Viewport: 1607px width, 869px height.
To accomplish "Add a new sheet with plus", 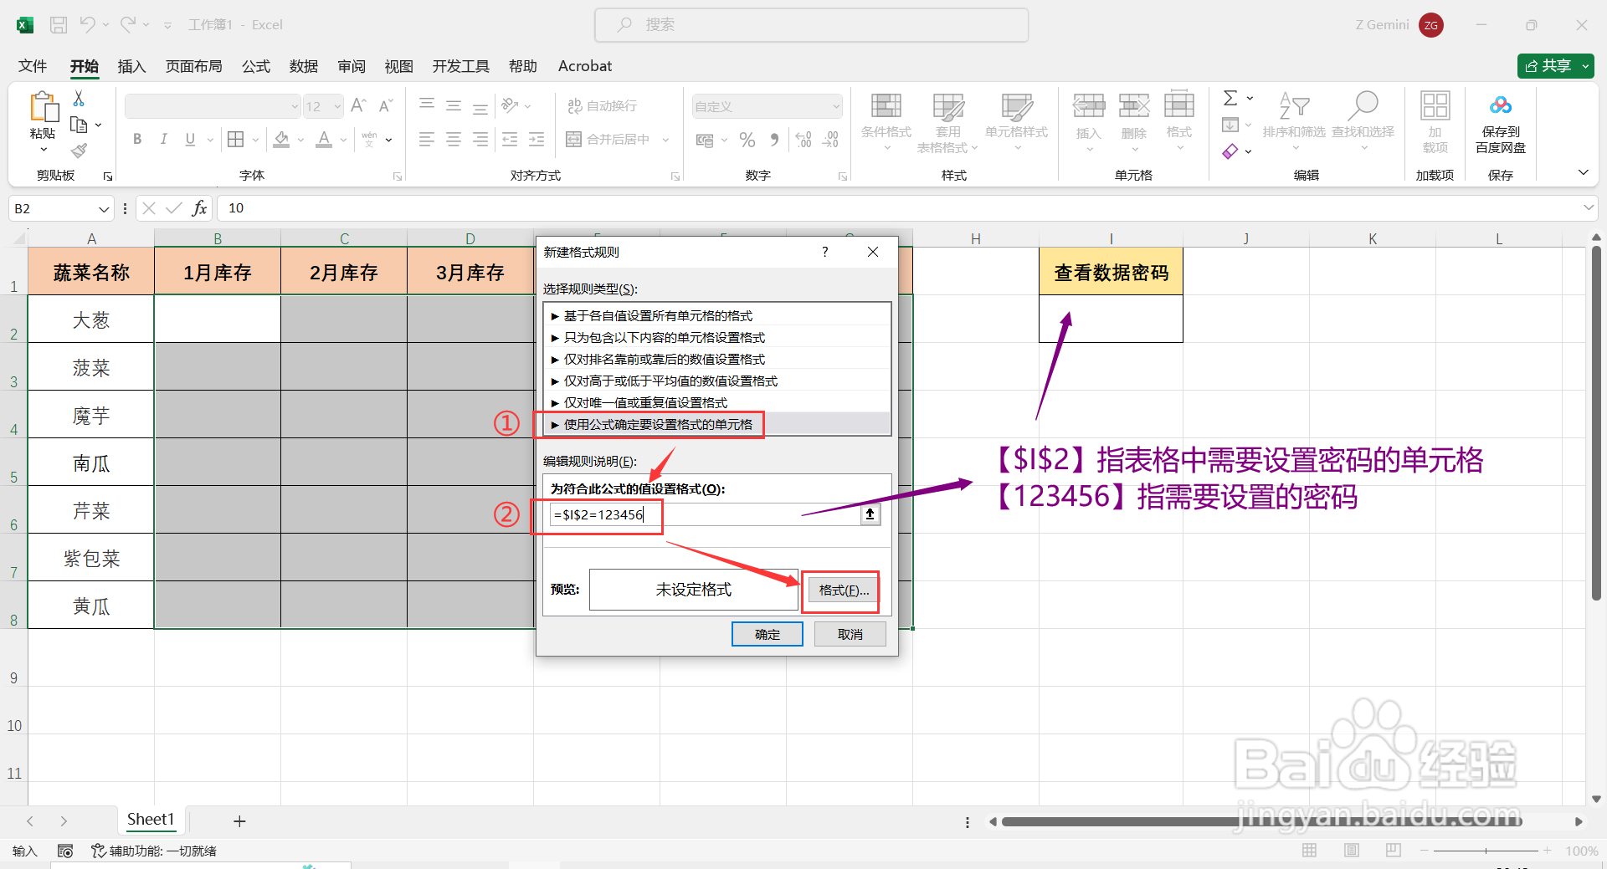I will pyautogui.click(x=239, y=821).
